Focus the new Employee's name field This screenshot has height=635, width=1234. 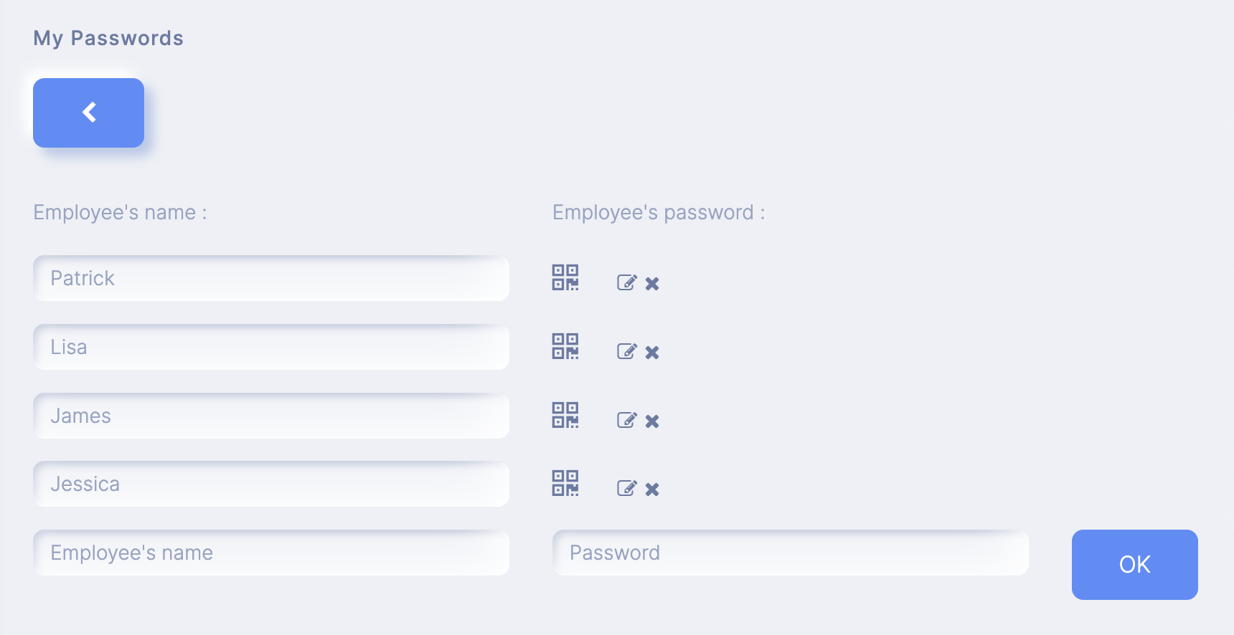coord(271,553)
